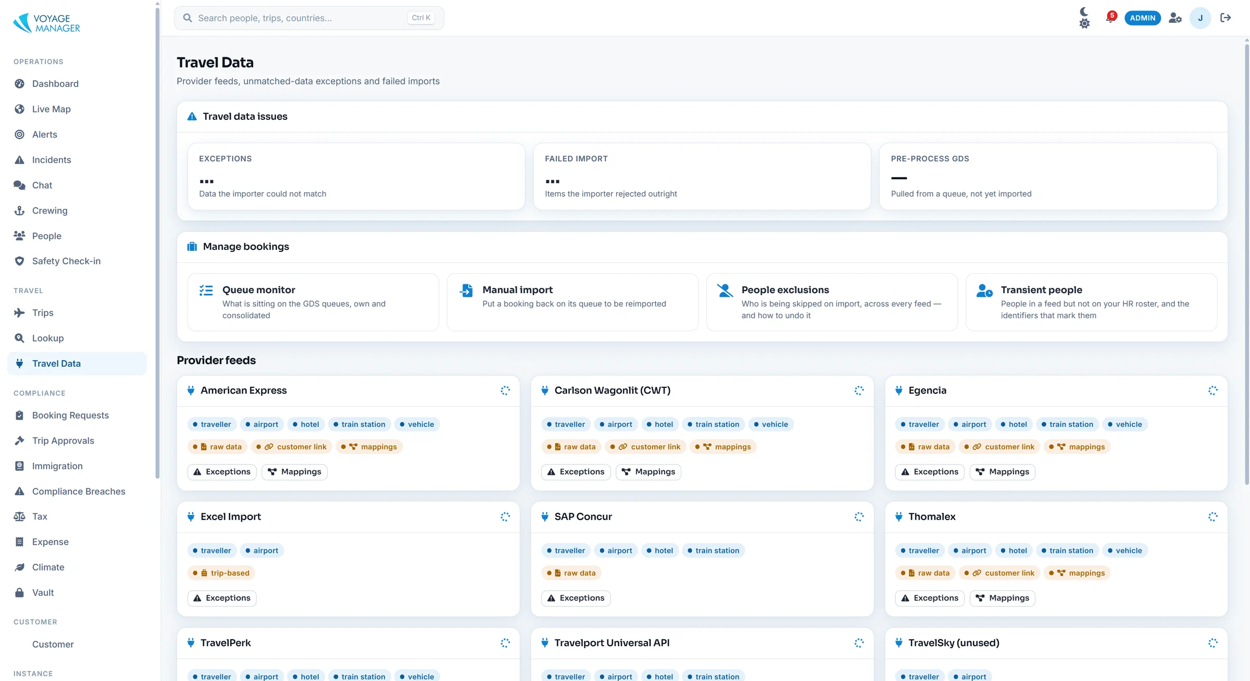Focus the search people, trips, countries field

(x=309, y=18)
